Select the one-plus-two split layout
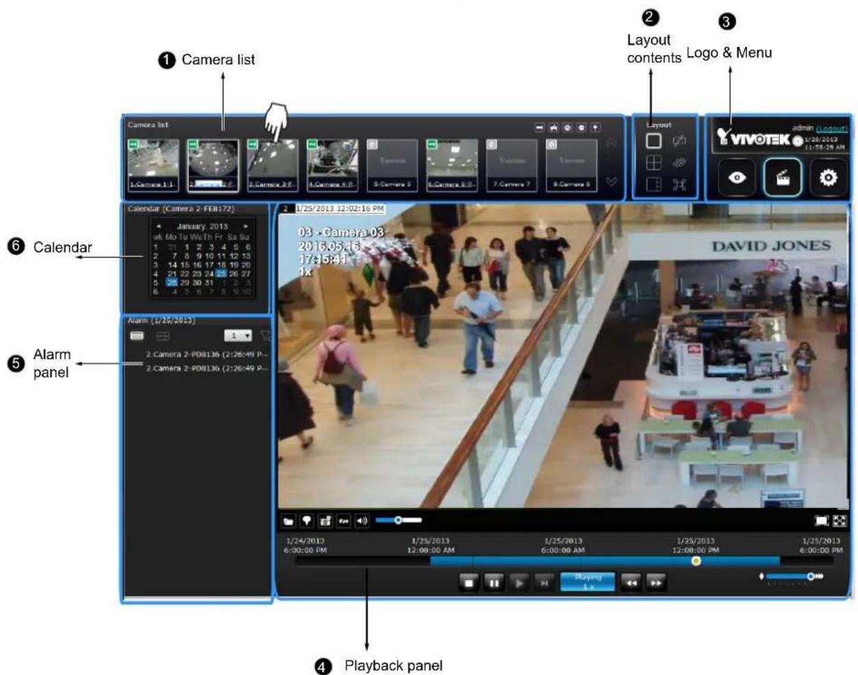 tap(654, 185)
